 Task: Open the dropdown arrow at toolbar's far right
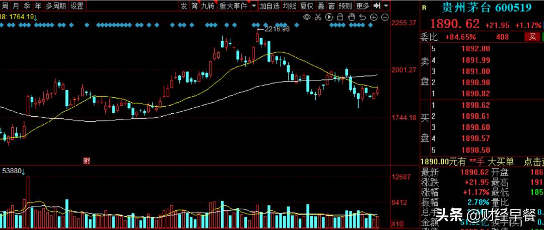coord(386,6)
